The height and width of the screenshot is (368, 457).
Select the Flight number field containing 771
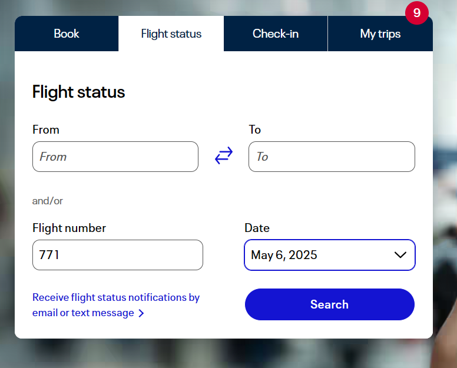coord(118,255)
